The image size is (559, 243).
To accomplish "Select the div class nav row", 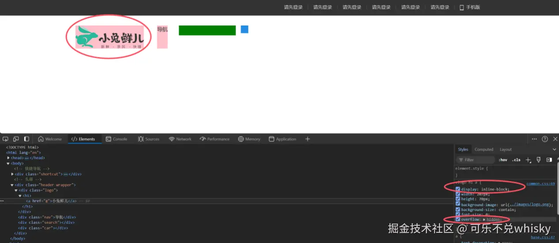I will point(47,217).
